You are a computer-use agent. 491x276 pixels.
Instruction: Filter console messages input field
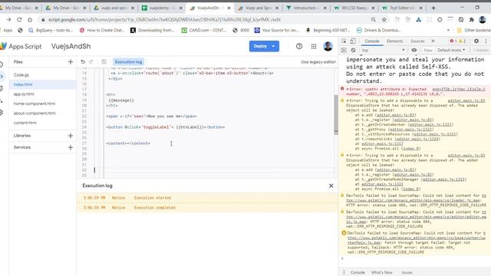click(x=428, y=50)
